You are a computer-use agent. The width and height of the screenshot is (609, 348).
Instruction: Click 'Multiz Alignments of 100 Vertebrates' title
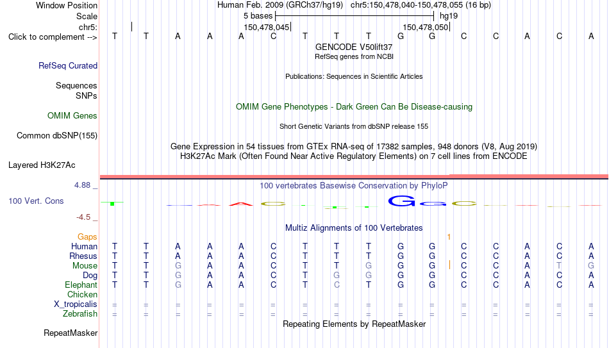(x=354, y=228)
